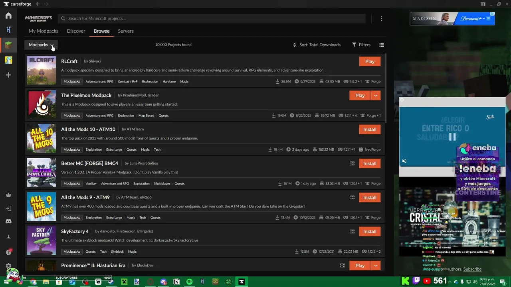The height and width of the screenshot is (287, 511).
Task: Click the Combat / PvP tag on RLCraft
Action: (128, 81)
